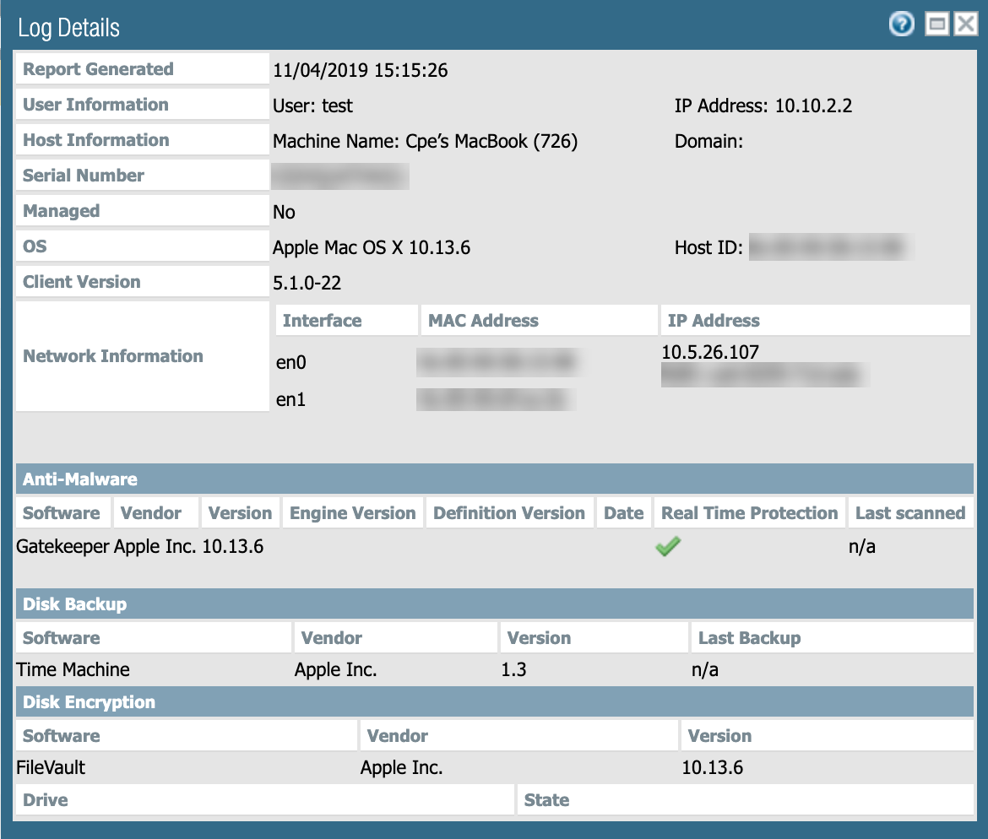Collapse the Anti-Malware section header

(x=80, y=479)
